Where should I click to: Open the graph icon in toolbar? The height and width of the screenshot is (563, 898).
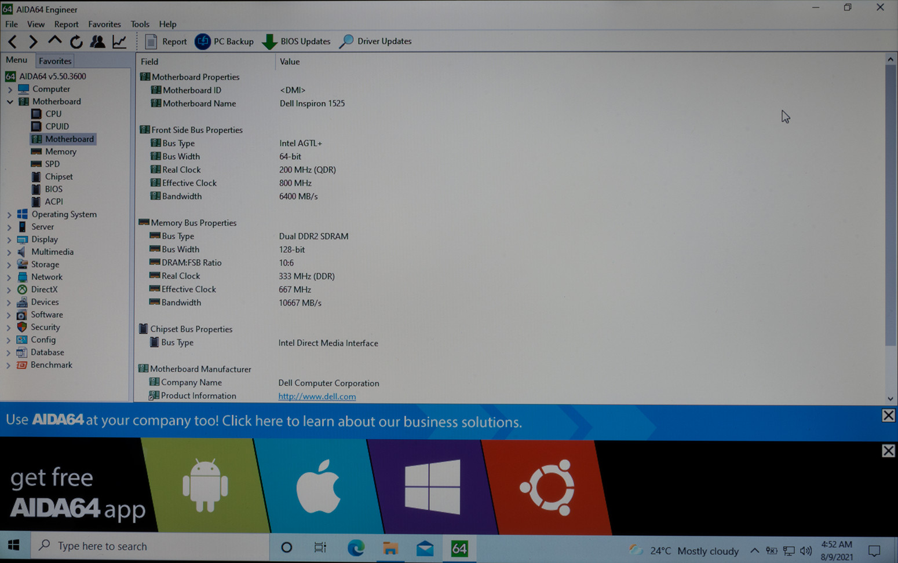pyautogui.click(x=119, y=42)
